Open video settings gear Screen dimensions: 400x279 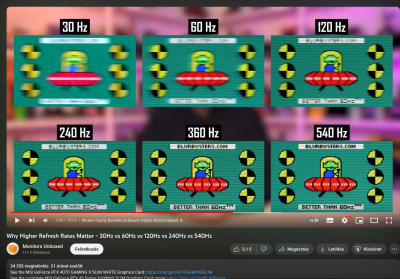pos(345,220)
